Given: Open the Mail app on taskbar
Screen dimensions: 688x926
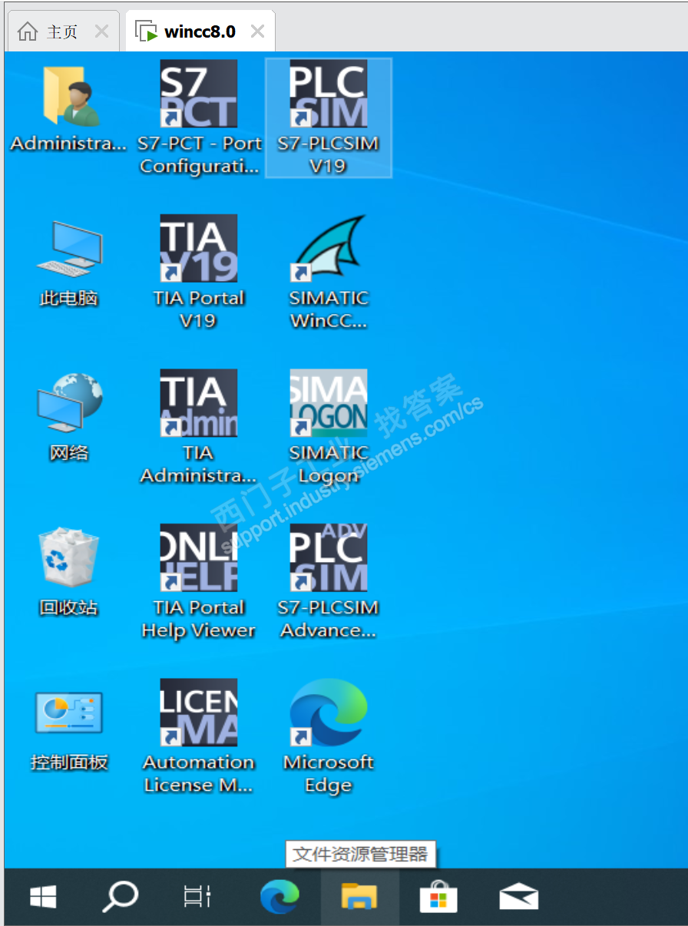Looking at the screenshot, I should pyautogui.click(x=518, y=896).
